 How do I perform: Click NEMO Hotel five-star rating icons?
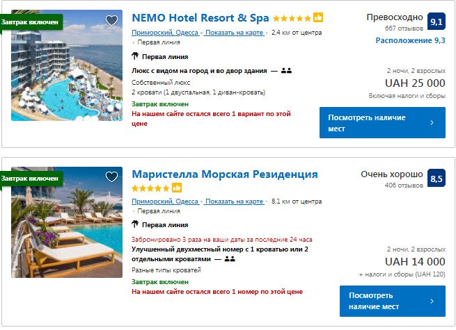292,19
